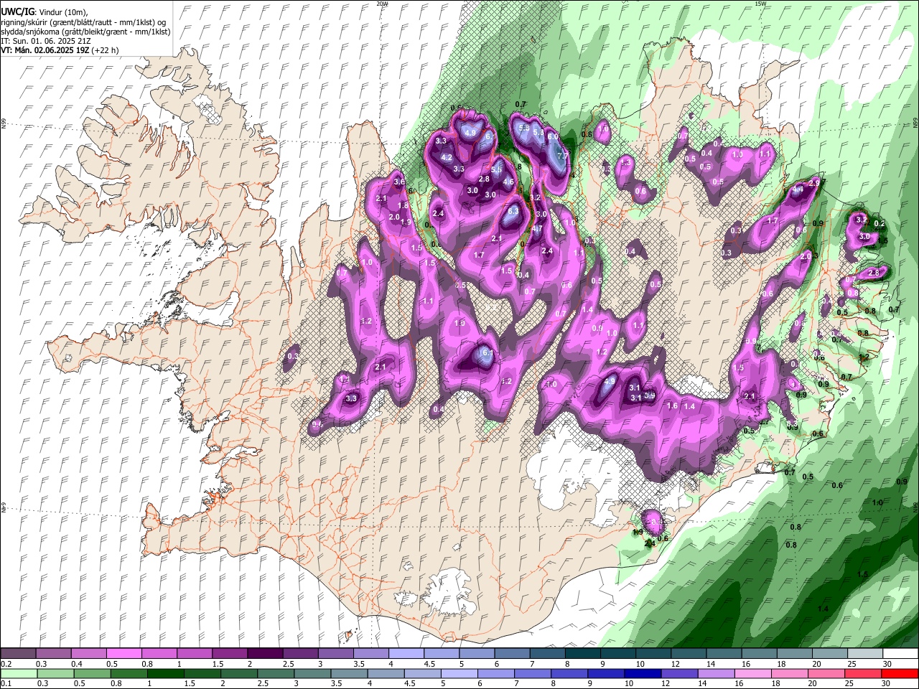919x689 pixels.
Task: Click the grey-blue 3.5 swatch in lower legend row
Action: click(349, 674)
